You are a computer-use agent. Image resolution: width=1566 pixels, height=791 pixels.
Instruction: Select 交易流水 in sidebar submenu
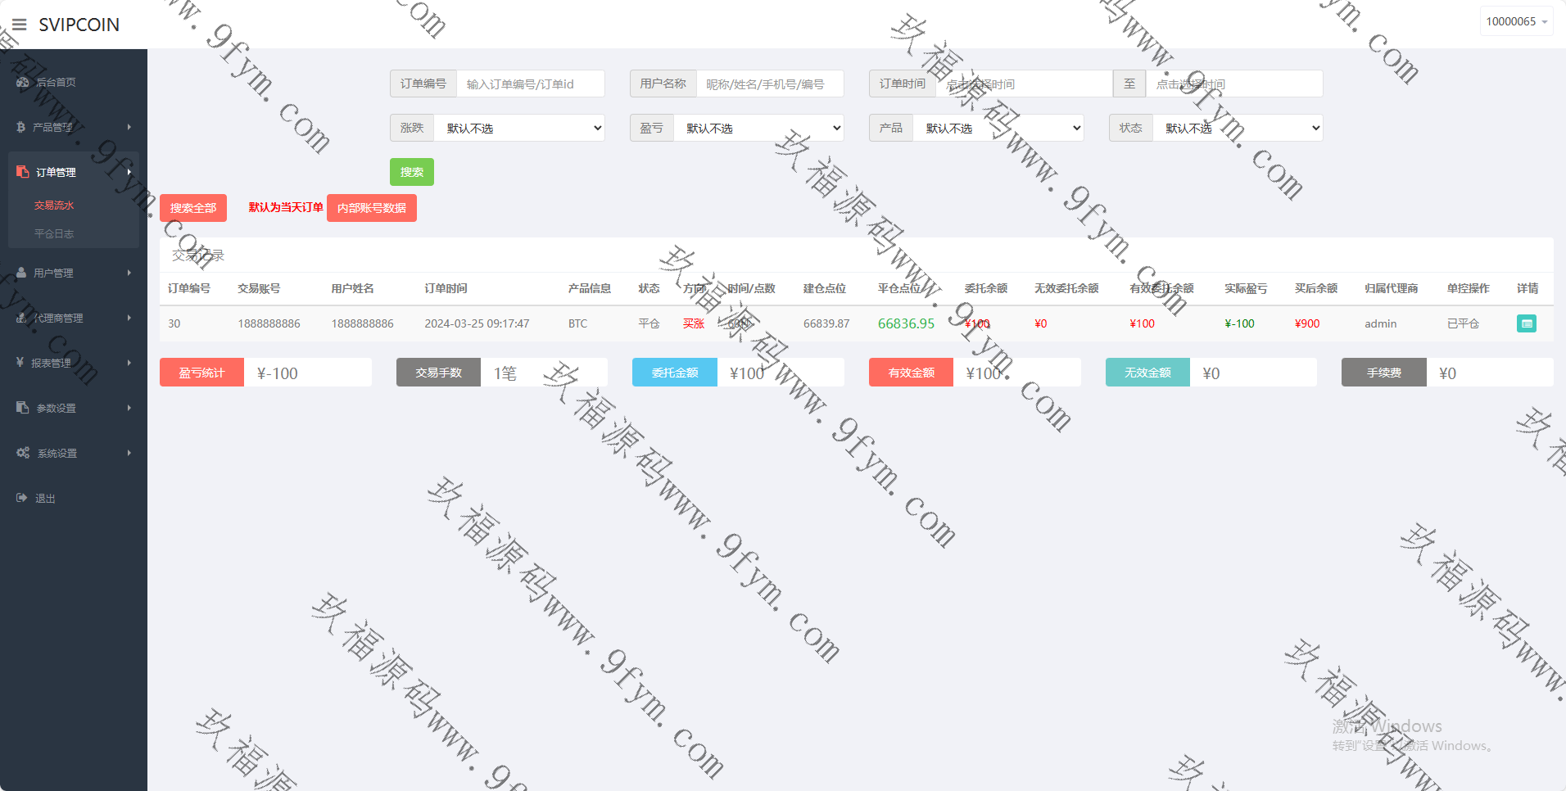pos(54,206)
